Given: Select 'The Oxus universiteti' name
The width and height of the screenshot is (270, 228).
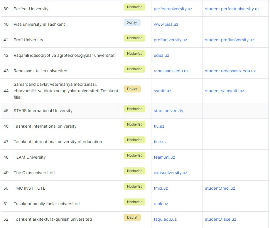Looking at the screenshot, I should (x=34, y=173).
